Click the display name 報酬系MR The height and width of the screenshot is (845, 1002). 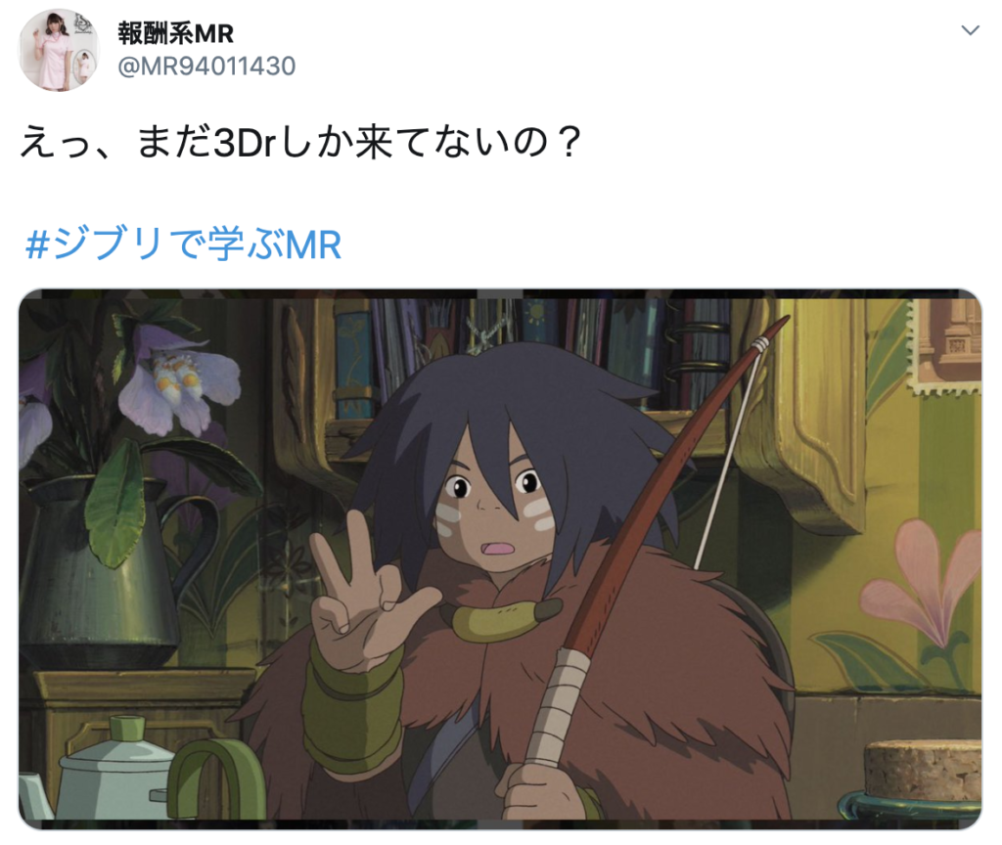175,33
